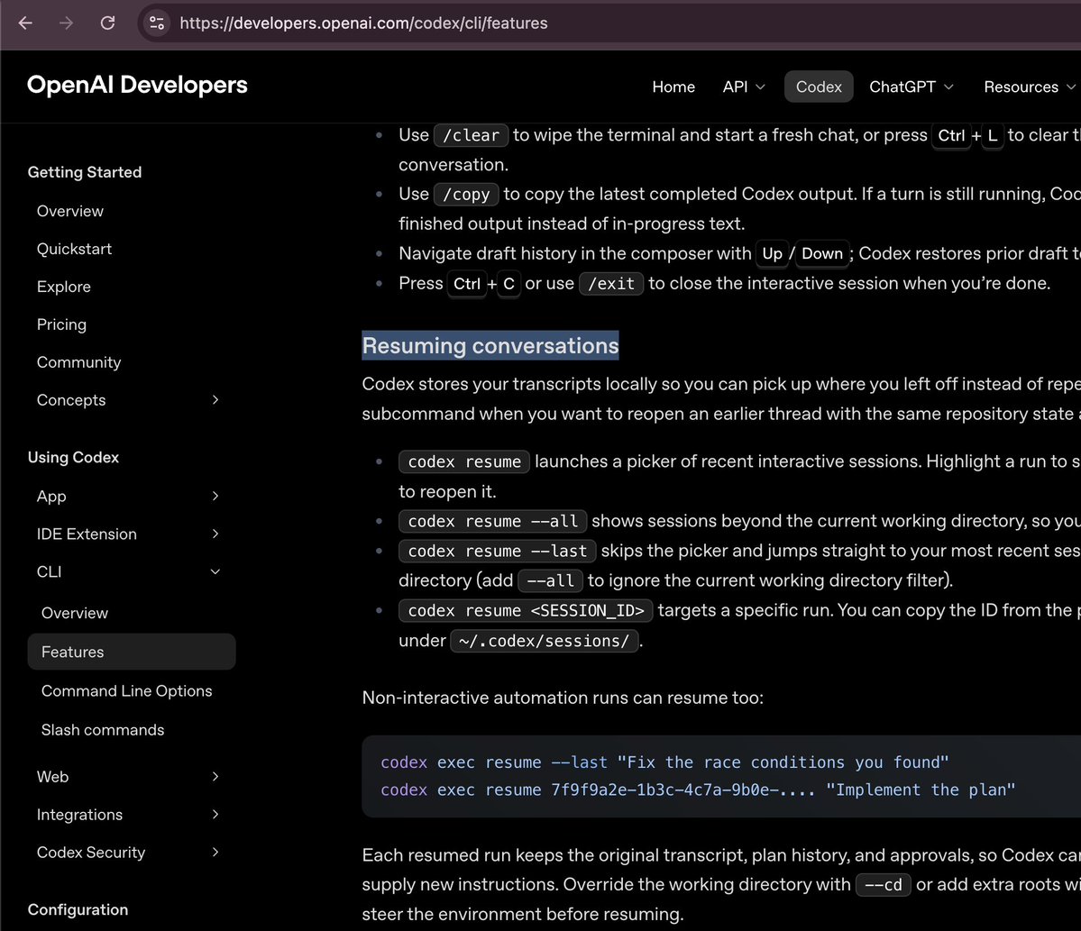Select the Codex nav tab
The image size is (1081, 931).
pos(819,87)
